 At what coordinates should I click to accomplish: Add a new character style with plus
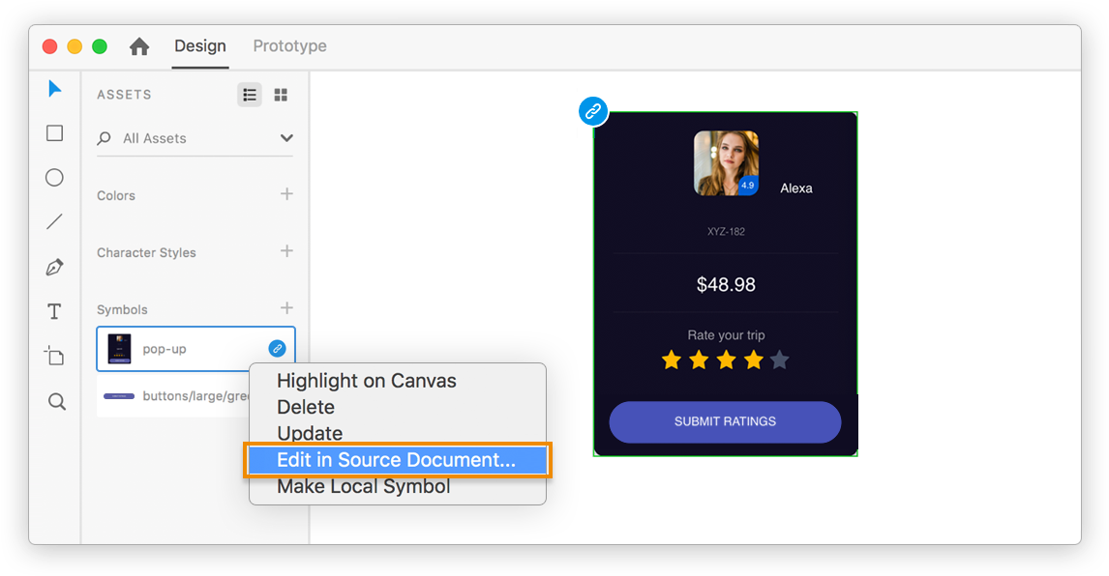coord(286,251)
